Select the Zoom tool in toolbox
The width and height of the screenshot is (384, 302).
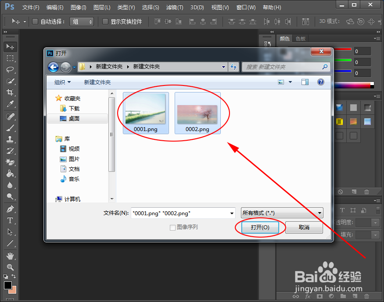pos(10,267)
